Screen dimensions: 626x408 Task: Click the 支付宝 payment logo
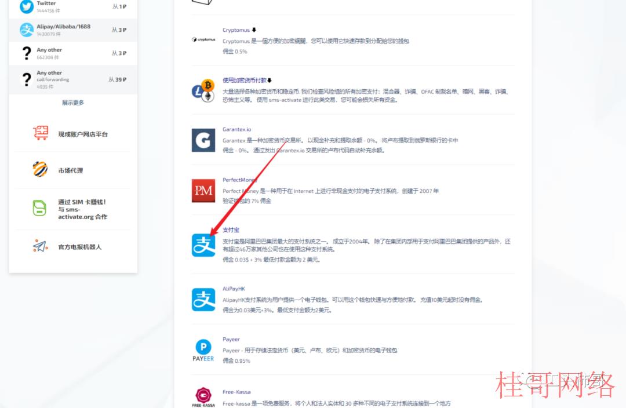[x=203, y=245]
